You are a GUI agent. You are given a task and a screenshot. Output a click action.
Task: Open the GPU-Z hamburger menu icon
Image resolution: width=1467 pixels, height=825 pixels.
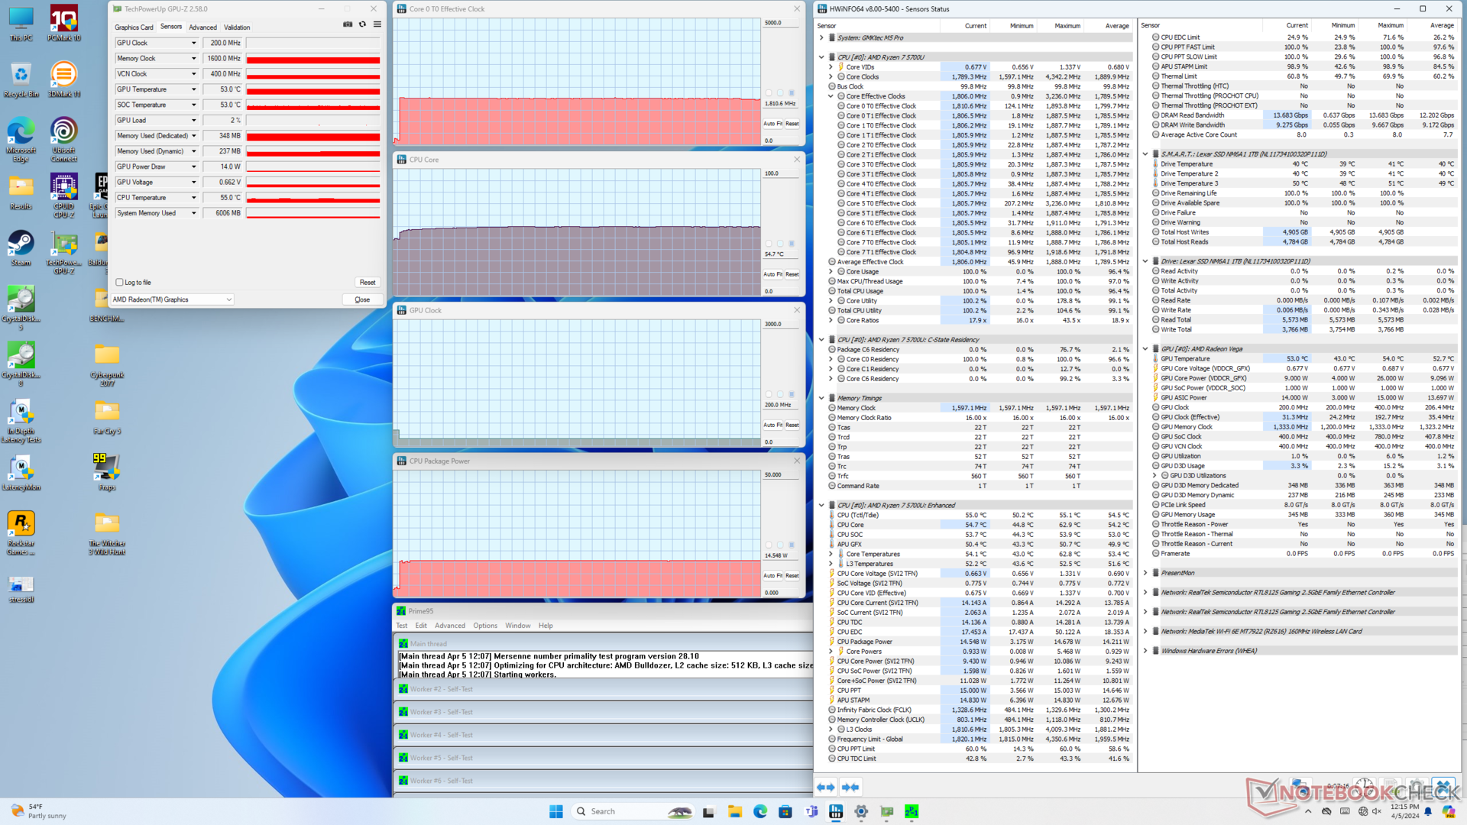377,24
